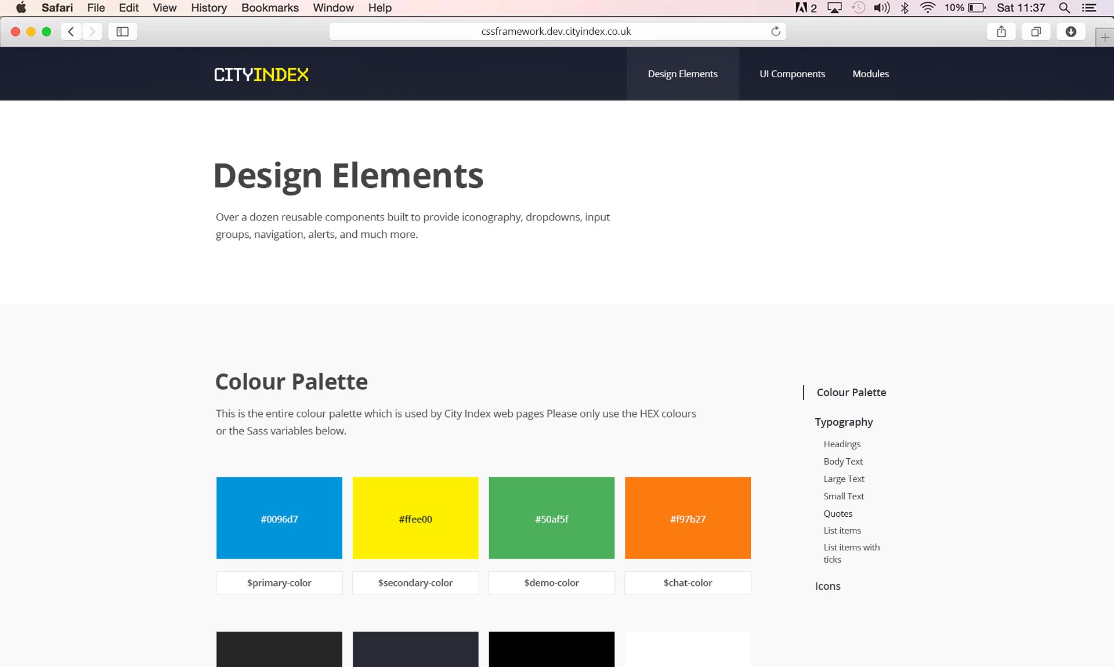Show all tabs overview icon
The height and width of the screenshot is (667, 1114).
click(1036, 31)
